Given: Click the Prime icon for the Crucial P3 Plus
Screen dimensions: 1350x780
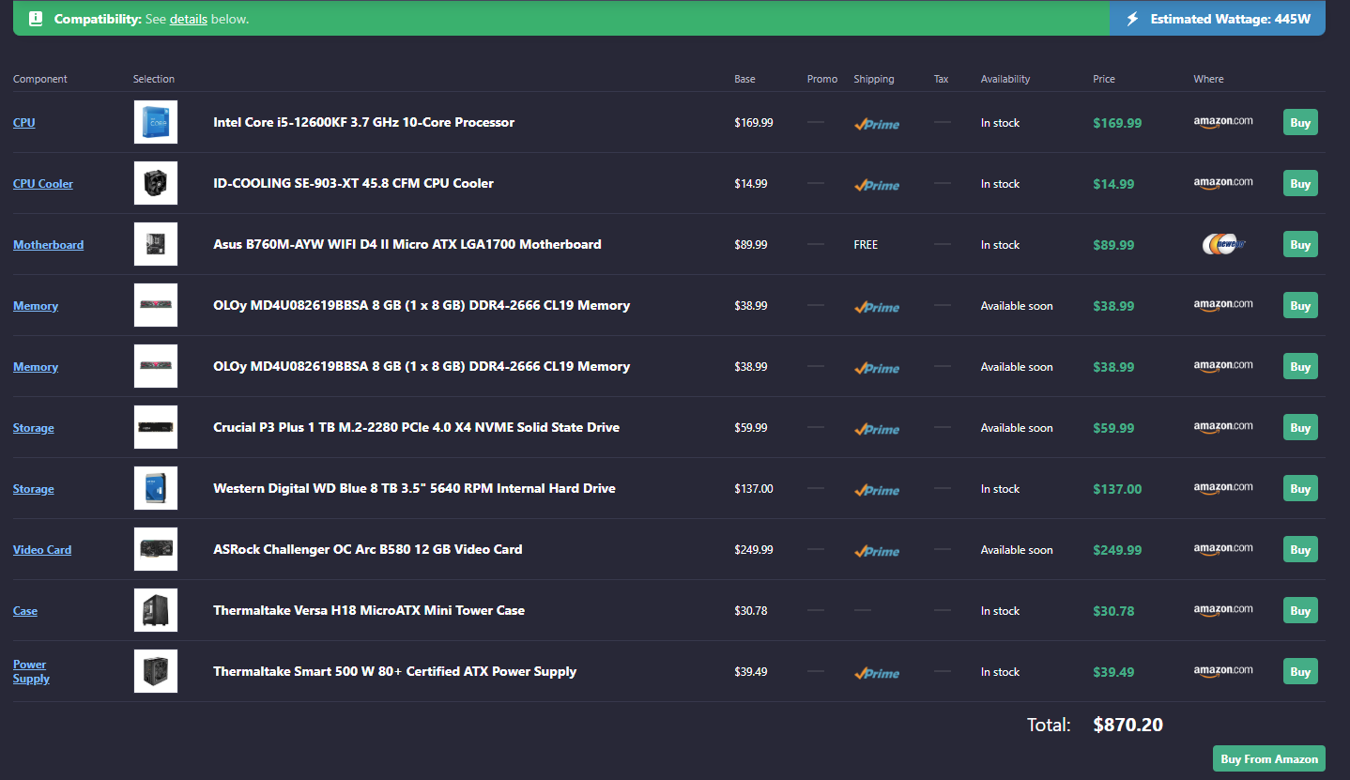Looking at the screenshot, I should click(877, 429).
